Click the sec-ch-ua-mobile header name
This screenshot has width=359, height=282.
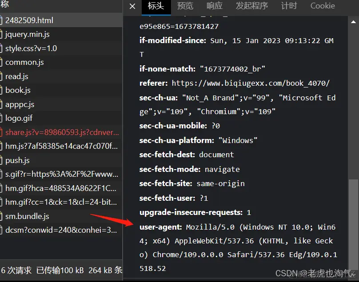point(173,126)
